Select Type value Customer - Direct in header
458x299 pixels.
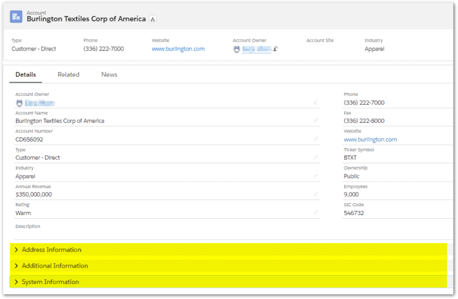(x=33, y=49)
